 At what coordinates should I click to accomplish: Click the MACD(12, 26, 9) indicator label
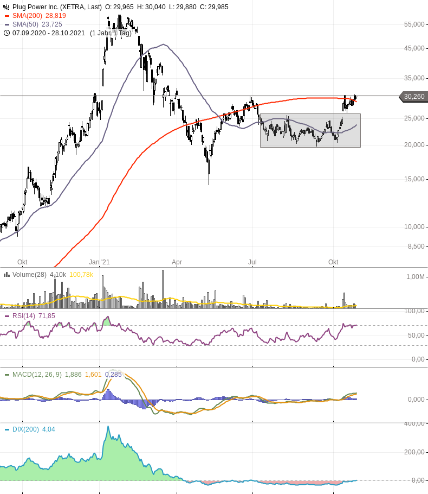37,375
